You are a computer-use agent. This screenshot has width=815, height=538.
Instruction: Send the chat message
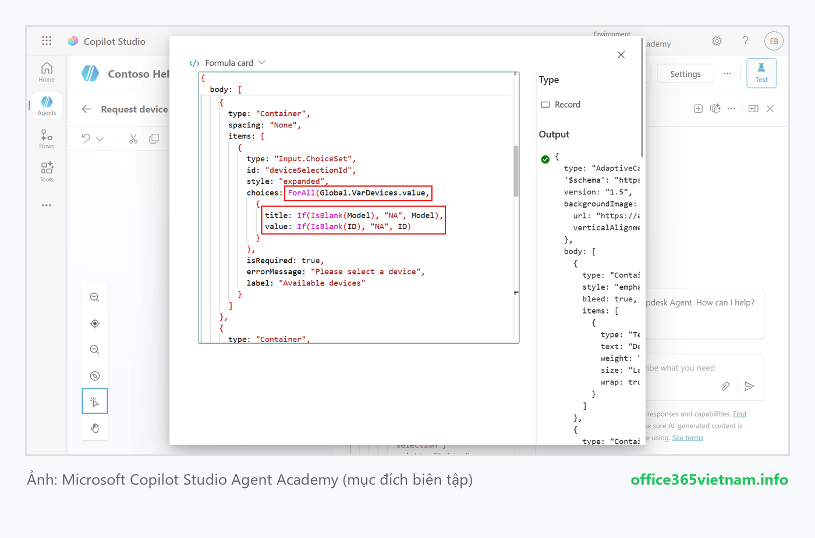749,386
